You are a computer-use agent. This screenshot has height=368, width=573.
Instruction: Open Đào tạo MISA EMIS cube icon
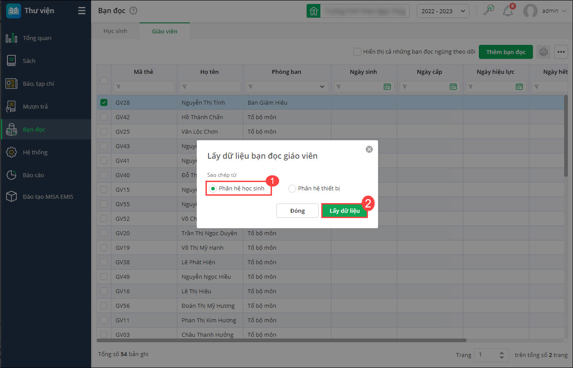pyautogui.click(x=11, y=197)
